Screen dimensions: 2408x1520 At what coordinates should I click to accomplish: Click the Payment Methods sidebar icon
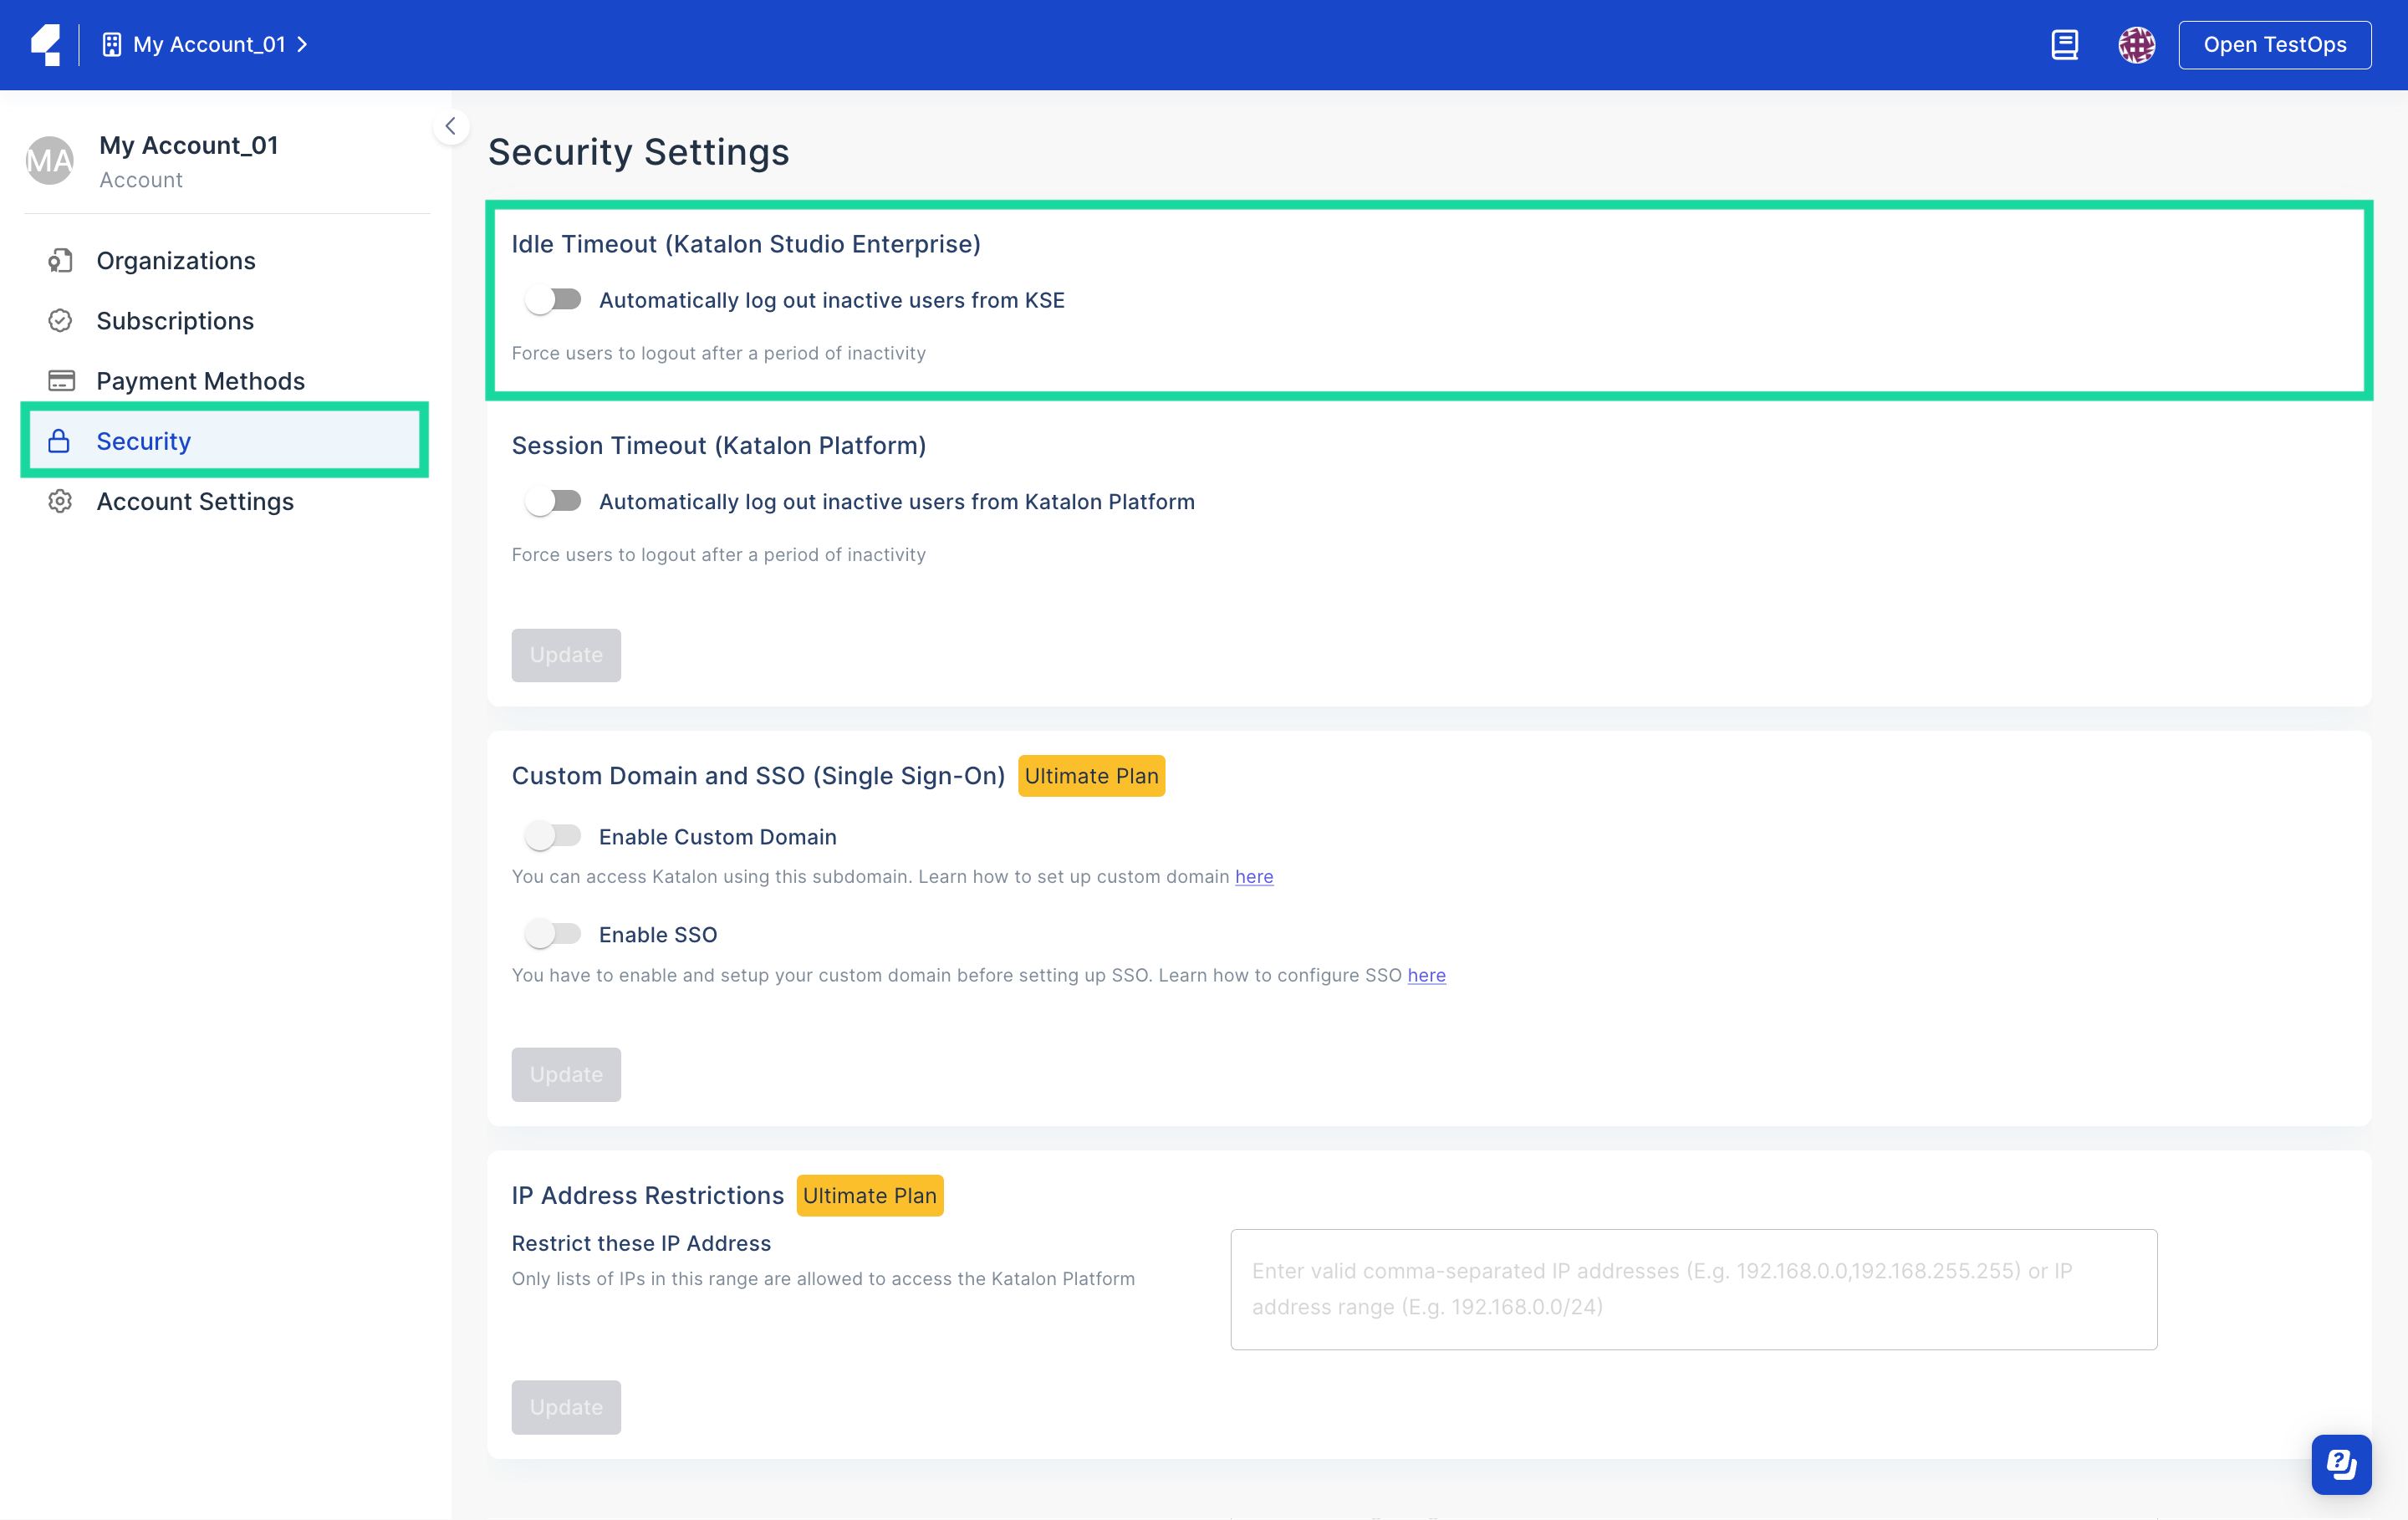tap(61, 380)
